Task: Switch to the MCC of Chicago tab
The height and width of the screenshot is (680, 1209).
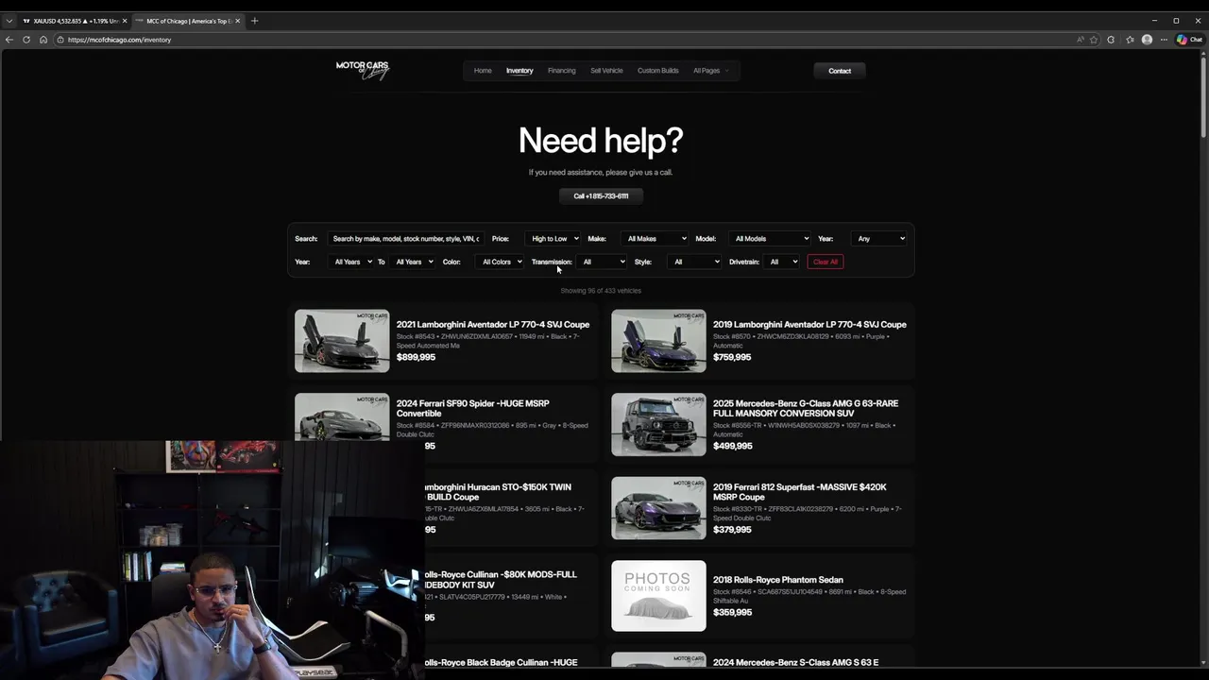Action: pyautogui.click(x=188, y=21)
